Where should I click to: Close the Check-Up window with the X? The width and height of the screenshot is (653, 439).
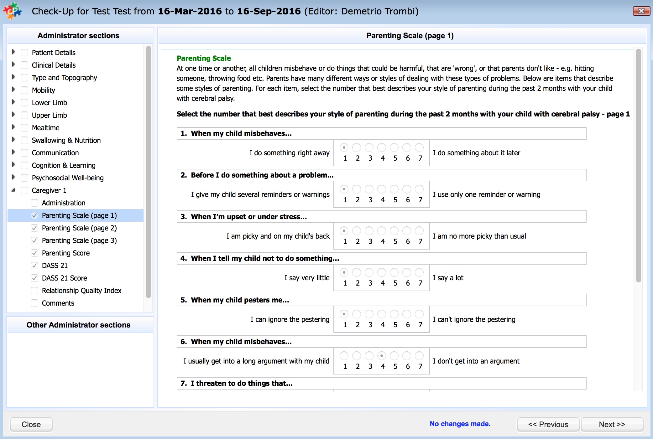pyautogui.click(x=641, y=11)
